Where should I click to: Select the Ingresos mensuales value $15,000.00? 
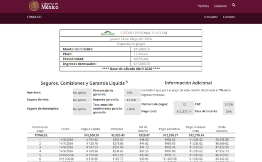pyautogui.click(x=142, y=64)
